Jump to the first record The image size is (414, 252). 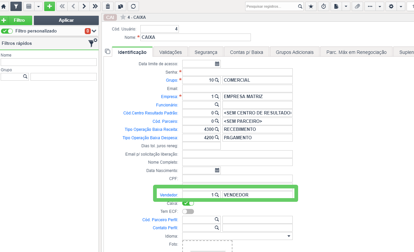point(62,6)
